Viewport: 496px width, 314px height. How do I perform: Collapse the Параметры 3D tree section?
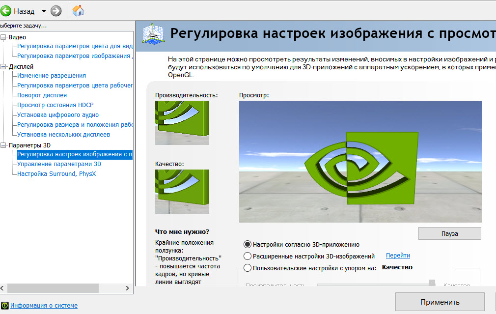point(3,145)
